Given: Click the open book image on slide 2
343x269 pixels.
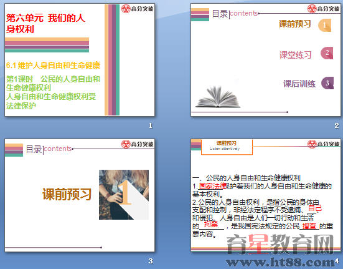Looking at the screenshot, I should [x=218, y=97].
